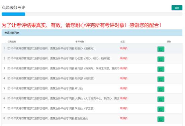Screen dimensions: 185x126
Task: Click the 未评价 status for 审计处
Action: pos(124,88)
